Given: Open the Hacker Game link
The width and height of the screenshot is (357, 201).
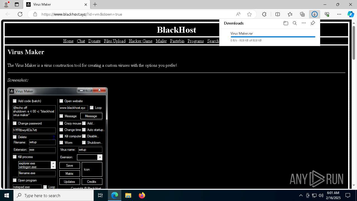Looking at the screenshot, I should [x=141, y=41].
